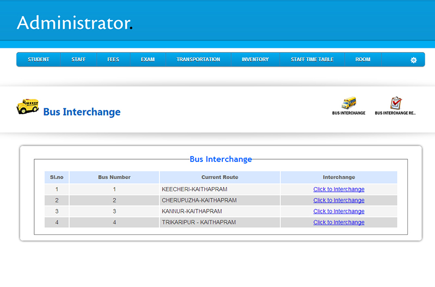Interchange bus on Kannur-Kaithapram route
The image size is (435, 287).
(339, 211)
